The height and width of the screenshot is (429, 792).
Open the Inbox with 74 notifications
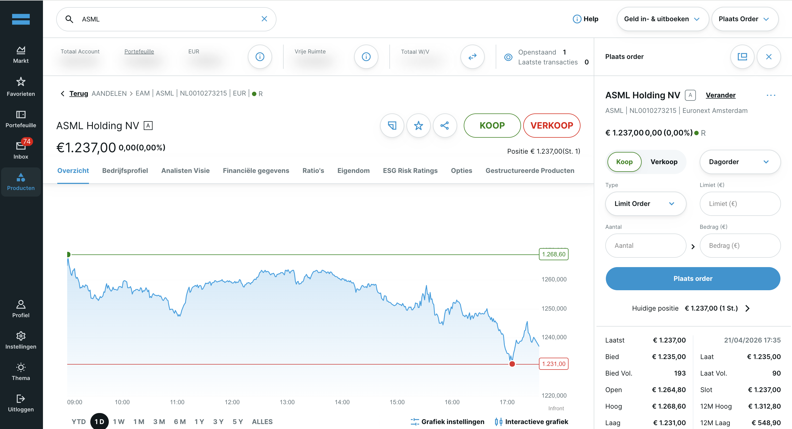[21, 149]
